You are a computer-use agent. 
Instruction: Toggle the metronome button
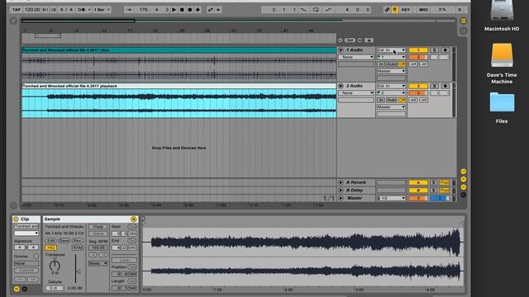[x=81, y=10]
